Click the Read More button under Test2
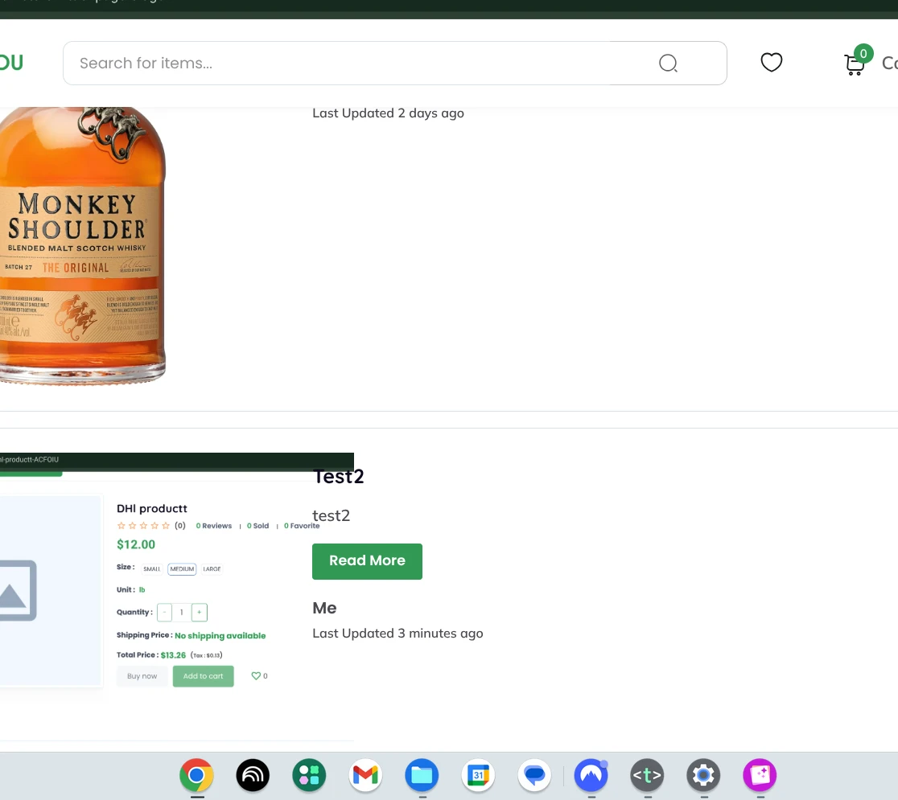Image resolution: width=898 pixels, height=800 pixels. (367, 561)
